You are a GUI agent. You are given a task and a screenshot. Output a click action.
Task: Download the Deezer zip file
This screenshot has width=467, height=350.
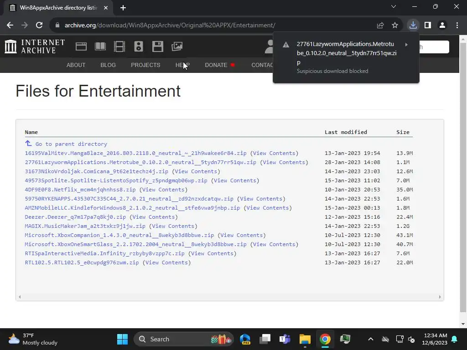point(75,217)
